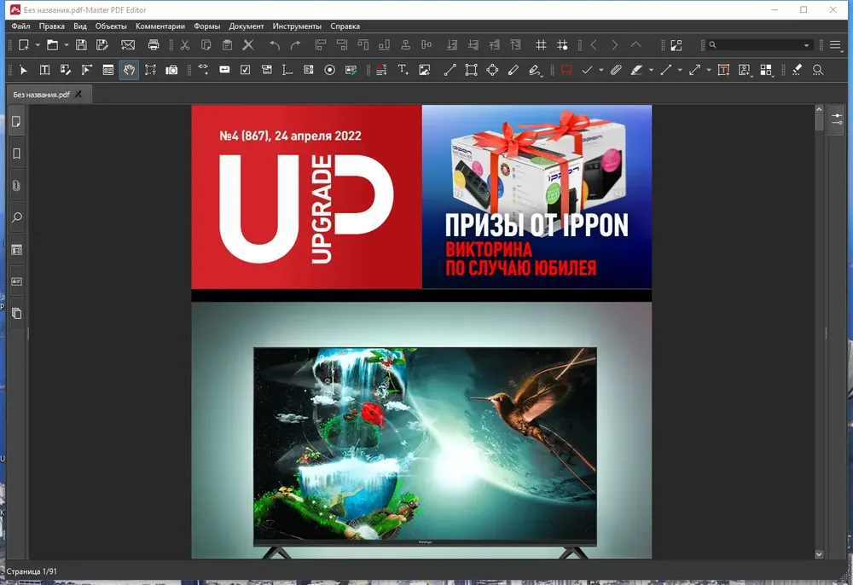
Task: Click the magnifier Search tool icon
Action: 818,70
